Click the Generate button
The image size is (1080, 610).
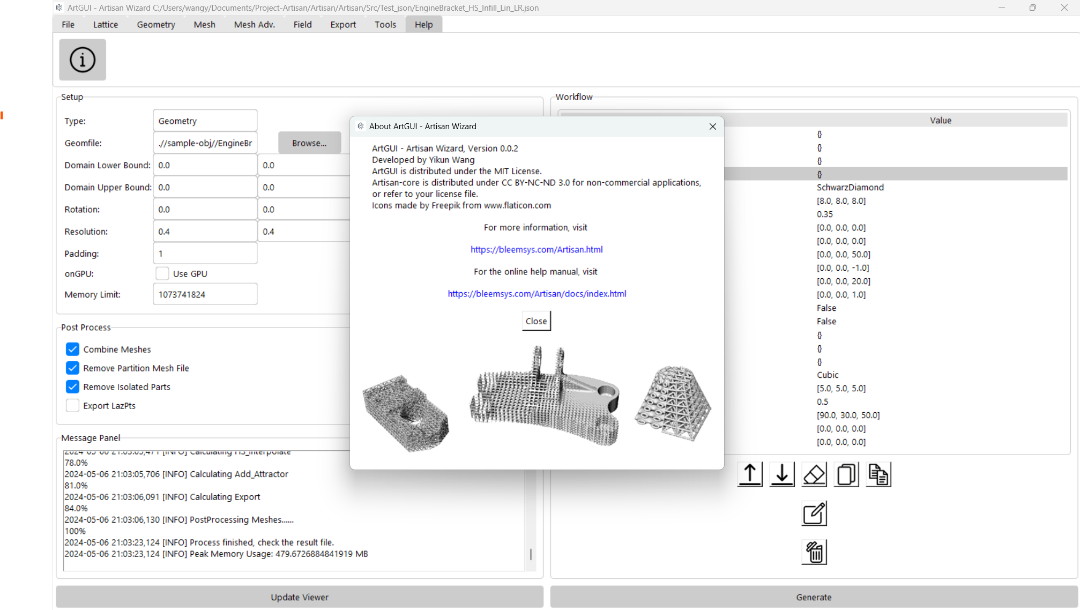814,597
